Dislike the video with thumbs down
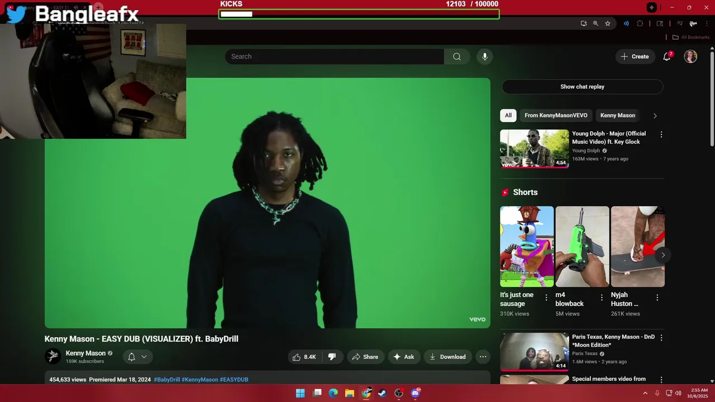The image size is (715, 402). (x=332, y=357)
